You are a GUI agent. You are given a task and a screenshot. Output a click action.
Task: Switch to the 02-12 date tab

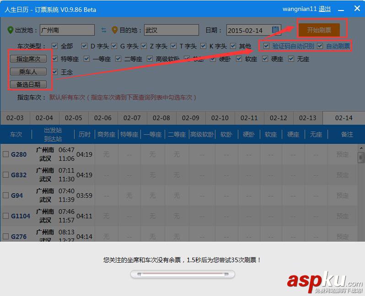tap(279, 118)
